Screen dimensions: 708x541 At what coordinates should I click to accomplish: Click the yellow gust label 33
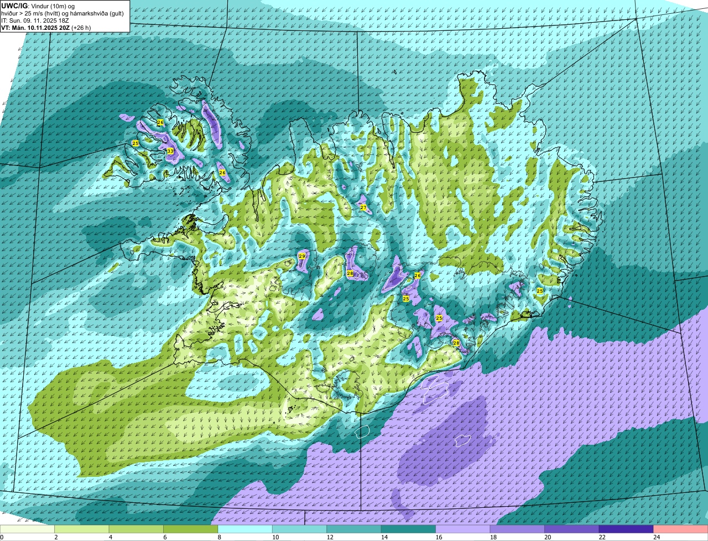[170, 151]
